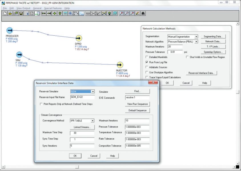241x171 pixels.
Task: Open the Reservoir Simulator GEM dropdown
Action: click(x=92, y=92)
